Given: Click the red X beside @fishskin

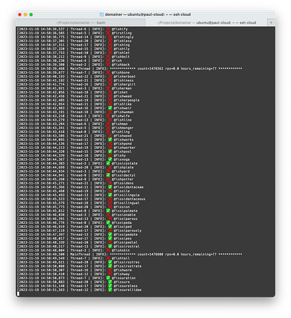Looking at the screenshot, I should tap(108, 250).
